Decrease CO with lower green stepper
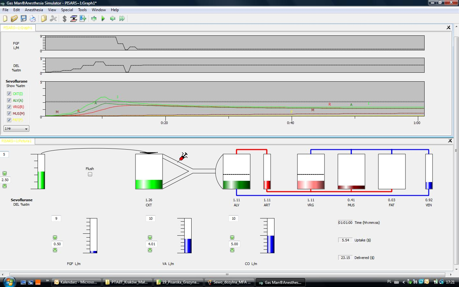The height and width of the screenshot is (287, 459). 232,250
